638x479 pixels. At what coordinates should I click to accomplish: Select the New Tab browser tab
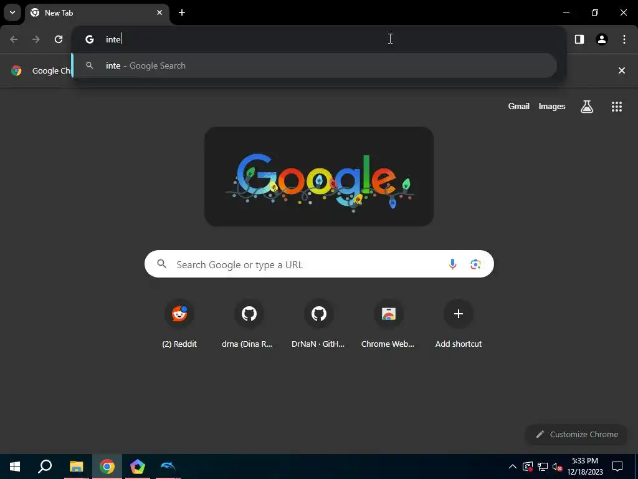[98, 12]
